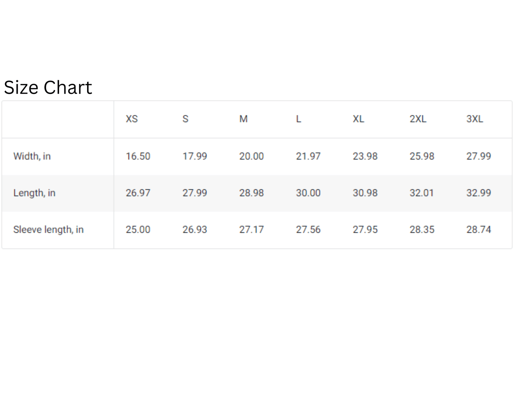Select the S size column header
Viewport: 514px width, 400px height.
point(185,119)
